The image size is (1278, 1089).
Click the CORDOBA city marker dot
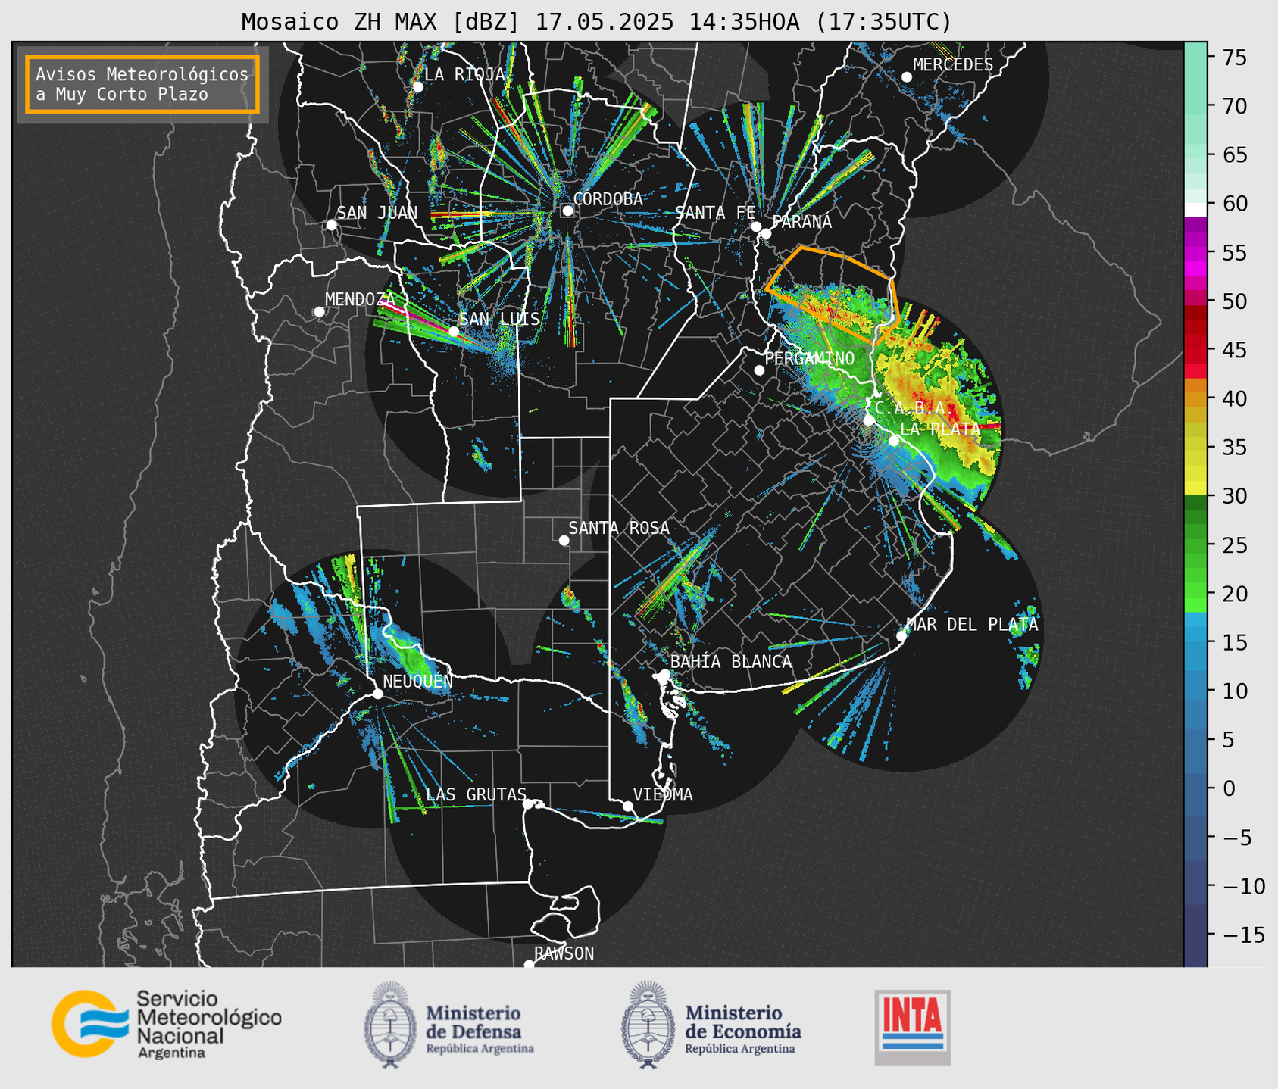click(x=567, y=211)
